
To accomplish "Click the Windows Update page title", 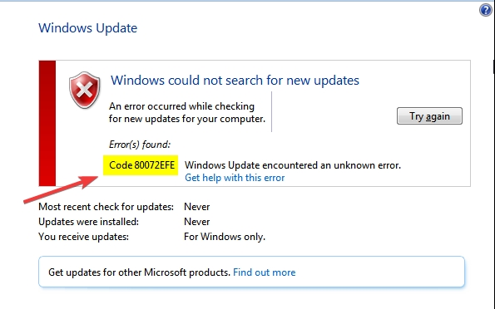I will point(87,28).
